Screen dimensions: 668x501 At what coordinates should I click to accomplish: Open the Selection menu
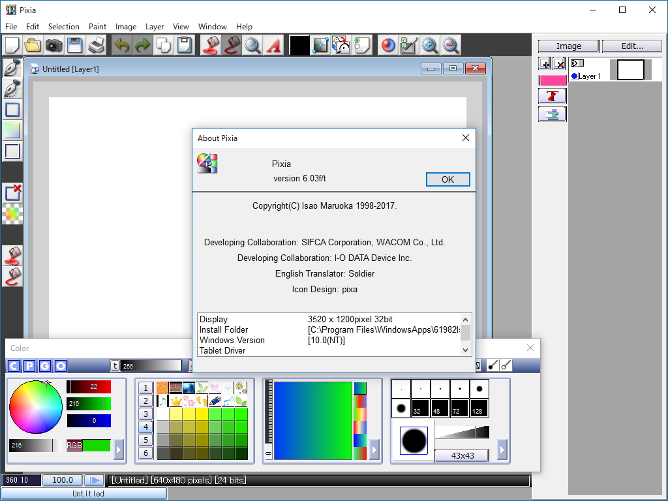click(63, 27)
